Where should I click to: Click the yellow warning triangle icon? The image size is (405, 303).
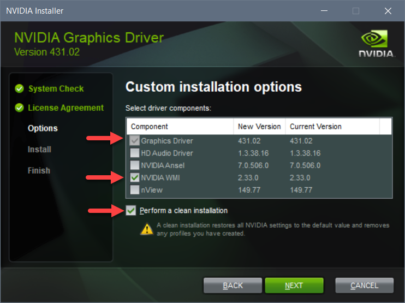point(147,229)
